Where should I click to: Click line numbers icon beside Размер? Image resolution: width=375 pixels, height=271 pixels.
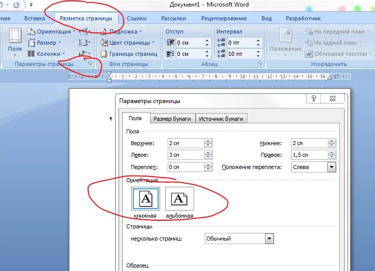coord(85,43)
